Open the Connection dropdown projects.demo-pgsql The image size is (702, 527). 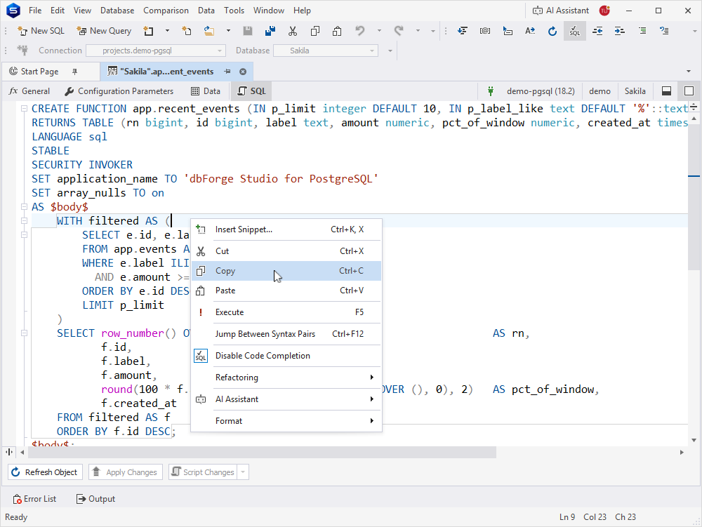[156, 51]
